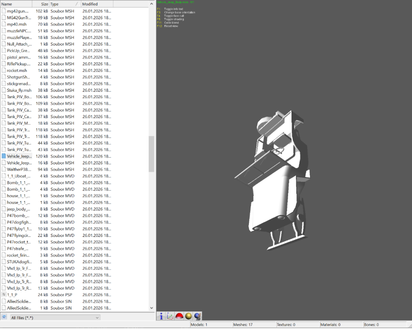Click the 1_1_P PSP file icon

(x=4, y=295)
